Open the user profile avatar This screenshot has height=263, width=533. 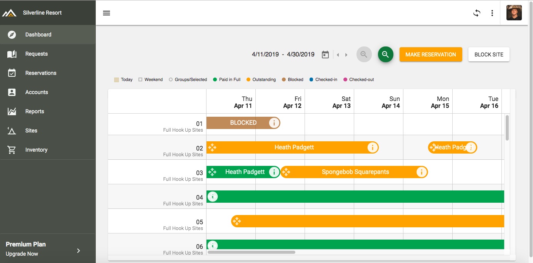point(514,13)
